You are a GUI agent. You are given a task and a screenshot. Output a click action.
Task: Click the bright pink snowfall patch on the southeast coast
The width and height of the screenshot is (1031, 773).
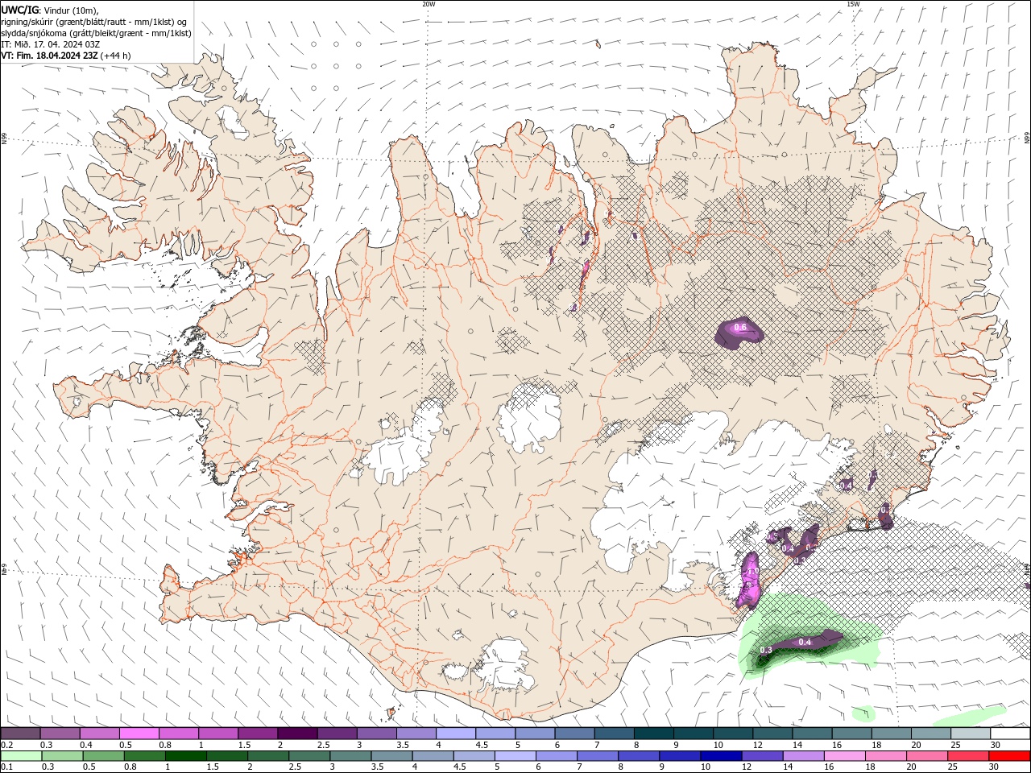click(750, 580)
